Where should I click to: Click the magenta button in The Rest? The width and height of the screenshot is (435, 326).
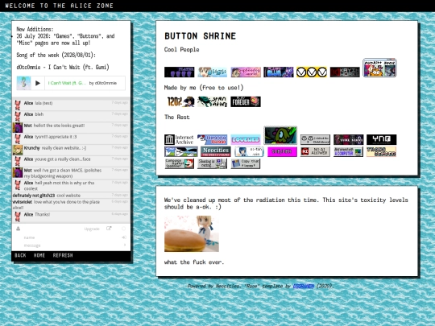tap(282, 151)
